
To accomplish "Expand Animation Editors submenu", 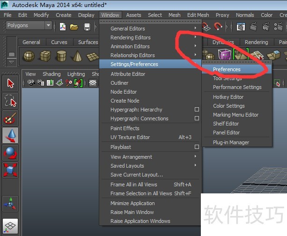I will (x=196, y=46).
